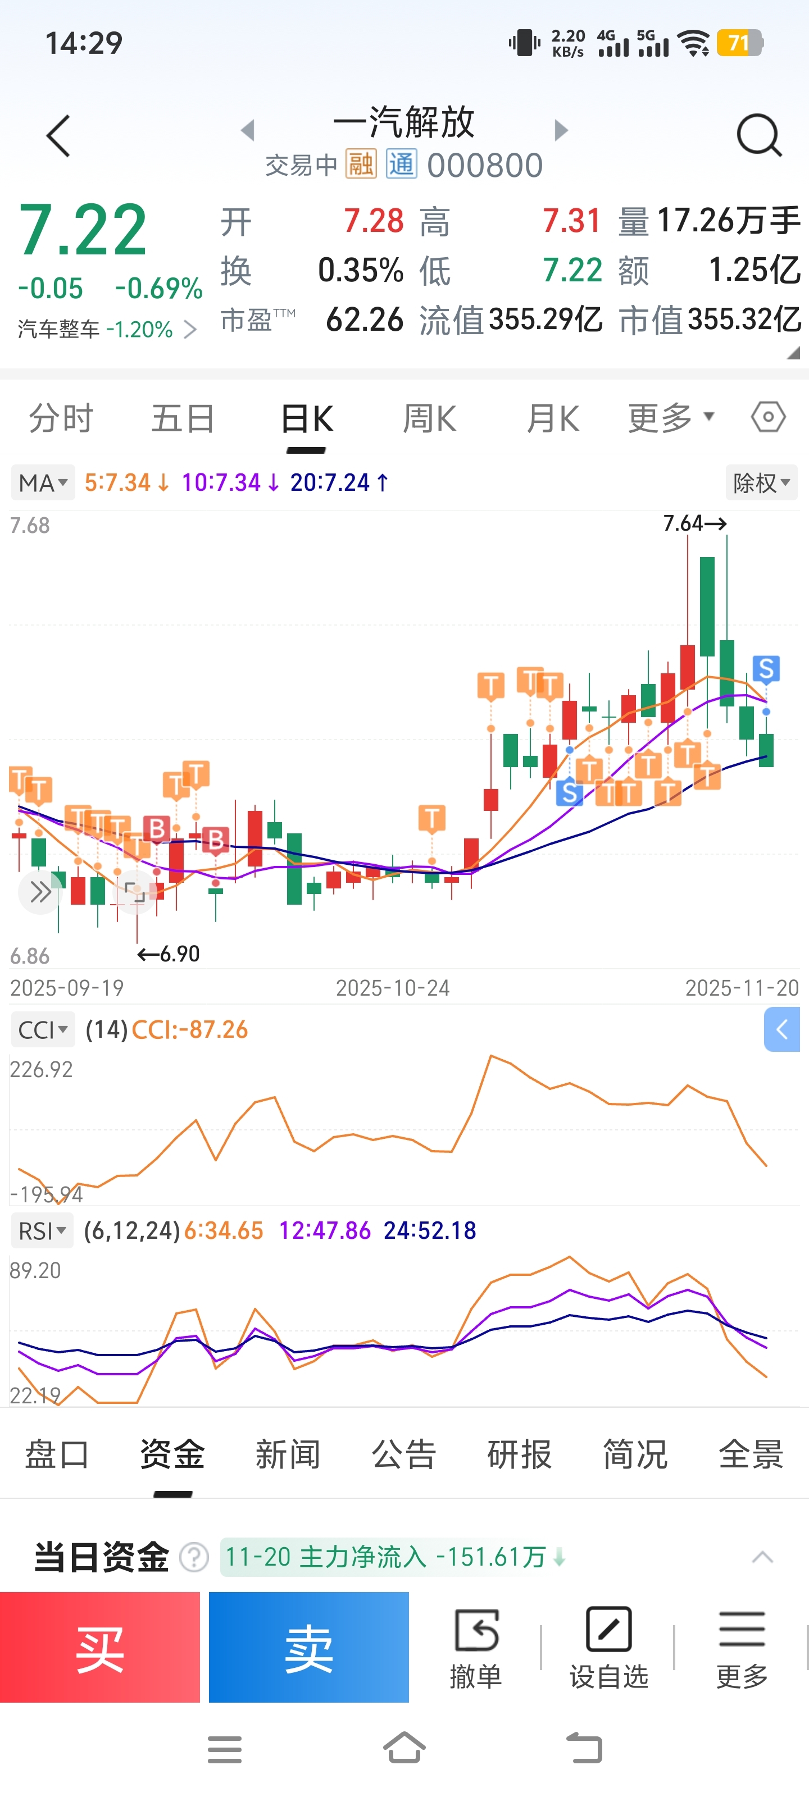This screenshot has width=809, height=1797.
Task: Open the CCI indicator dropdown
Action: click(43, 1030)
